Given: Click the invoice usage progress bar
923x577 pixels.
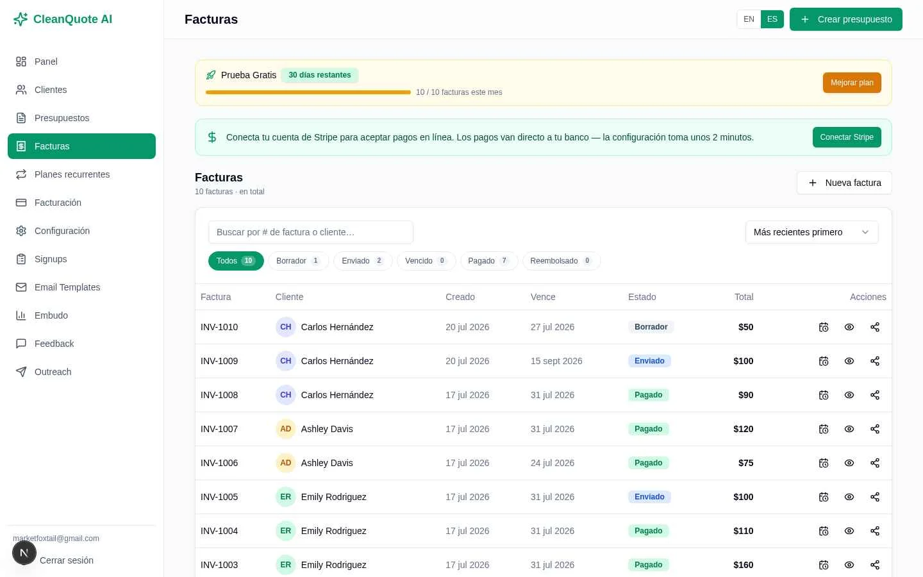Looking at the screenshot, I should (x=308, y=92).
